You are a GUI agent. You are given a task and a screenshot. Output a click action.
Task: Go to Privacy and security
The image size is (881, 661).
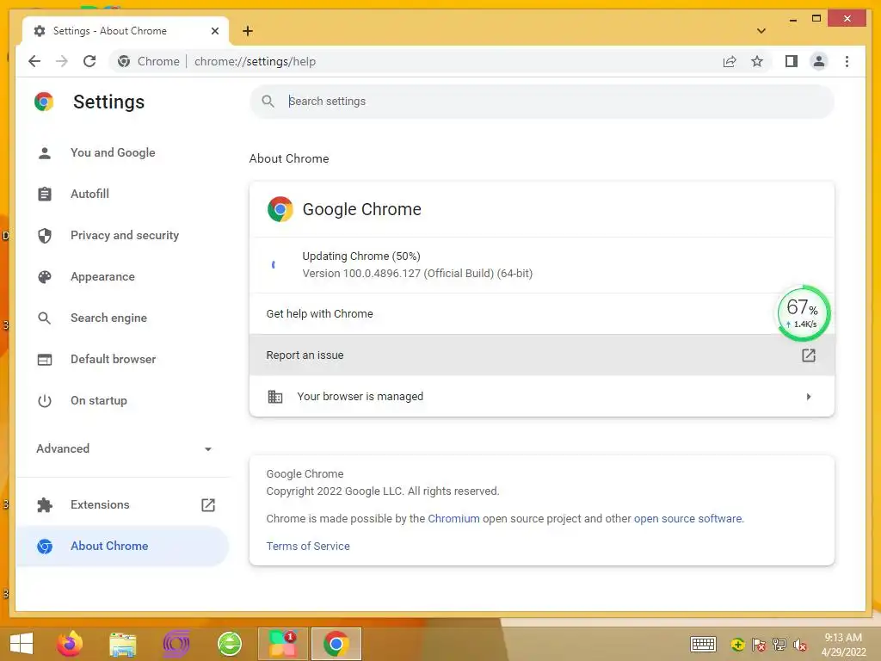(123, 236)
